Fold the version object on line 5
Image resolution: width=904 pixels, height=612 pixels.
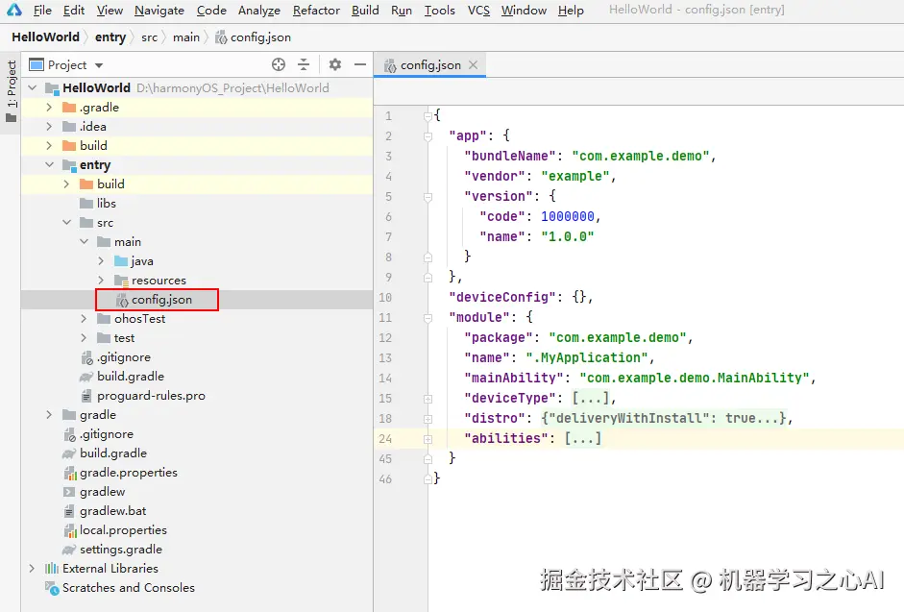[428, 197]
